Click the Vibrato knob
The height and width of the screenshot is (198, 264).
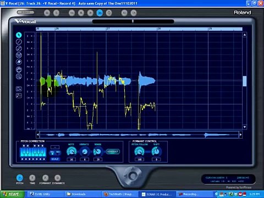click(85, 152)
